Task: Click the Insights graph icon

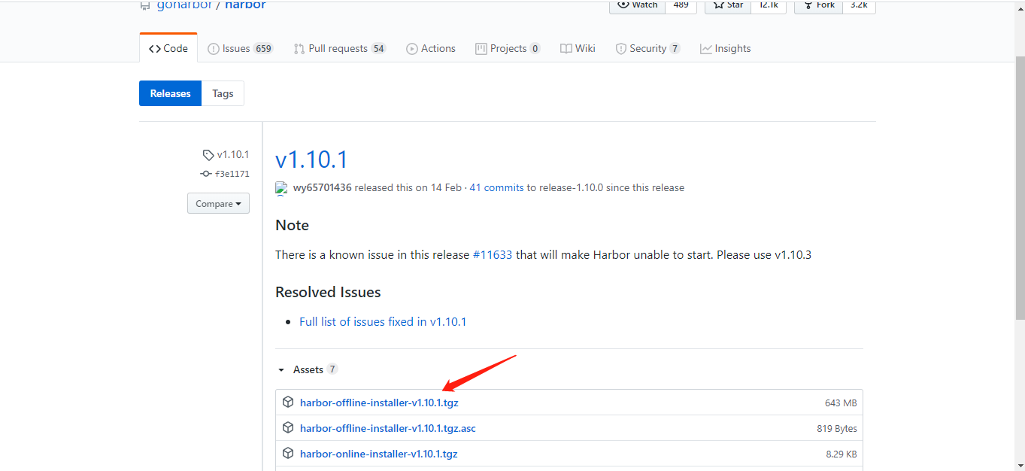Action: [706, 49]
